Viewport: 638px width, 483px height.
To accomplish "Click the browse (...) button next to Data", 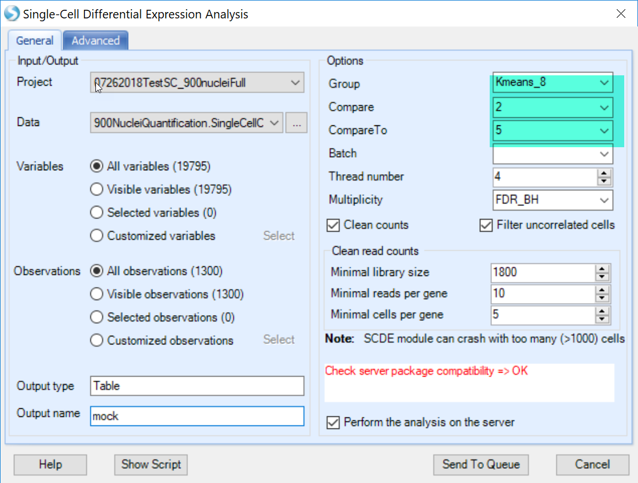I will click(296, 123).
